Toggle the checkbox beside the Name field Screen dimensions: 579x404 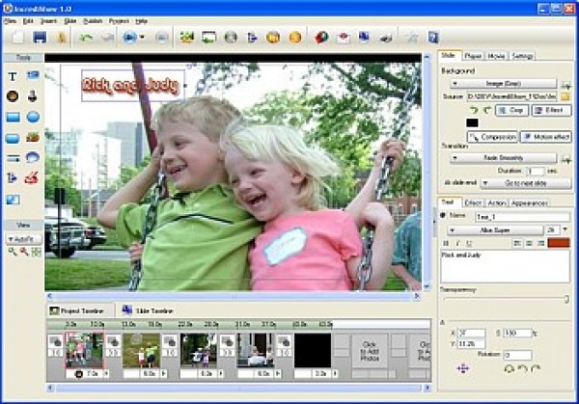(445, 216)
